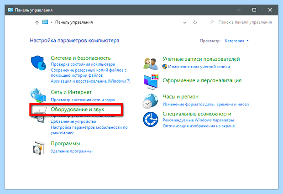Image resolution: width=283 pixels, height=194 pixels.
Task: Open the User Accounts people icon
Action: point(150,63)
